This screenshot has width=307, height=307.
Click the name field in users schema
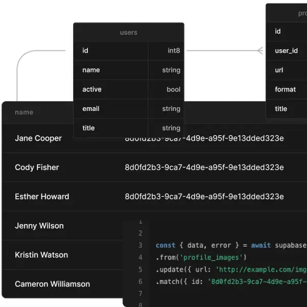coord(91,70)
